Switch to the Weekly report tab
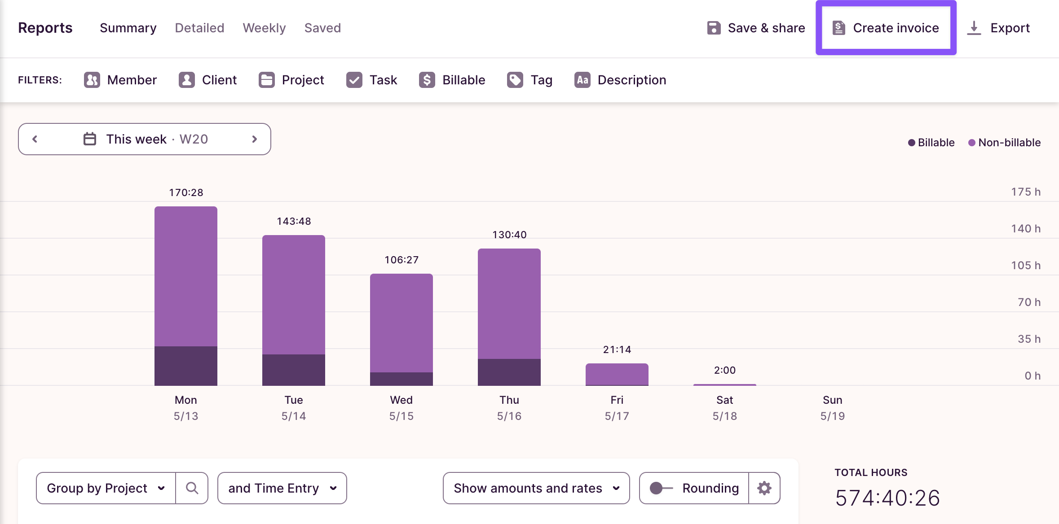The image size is (1059, 524). tap(264, 28)
